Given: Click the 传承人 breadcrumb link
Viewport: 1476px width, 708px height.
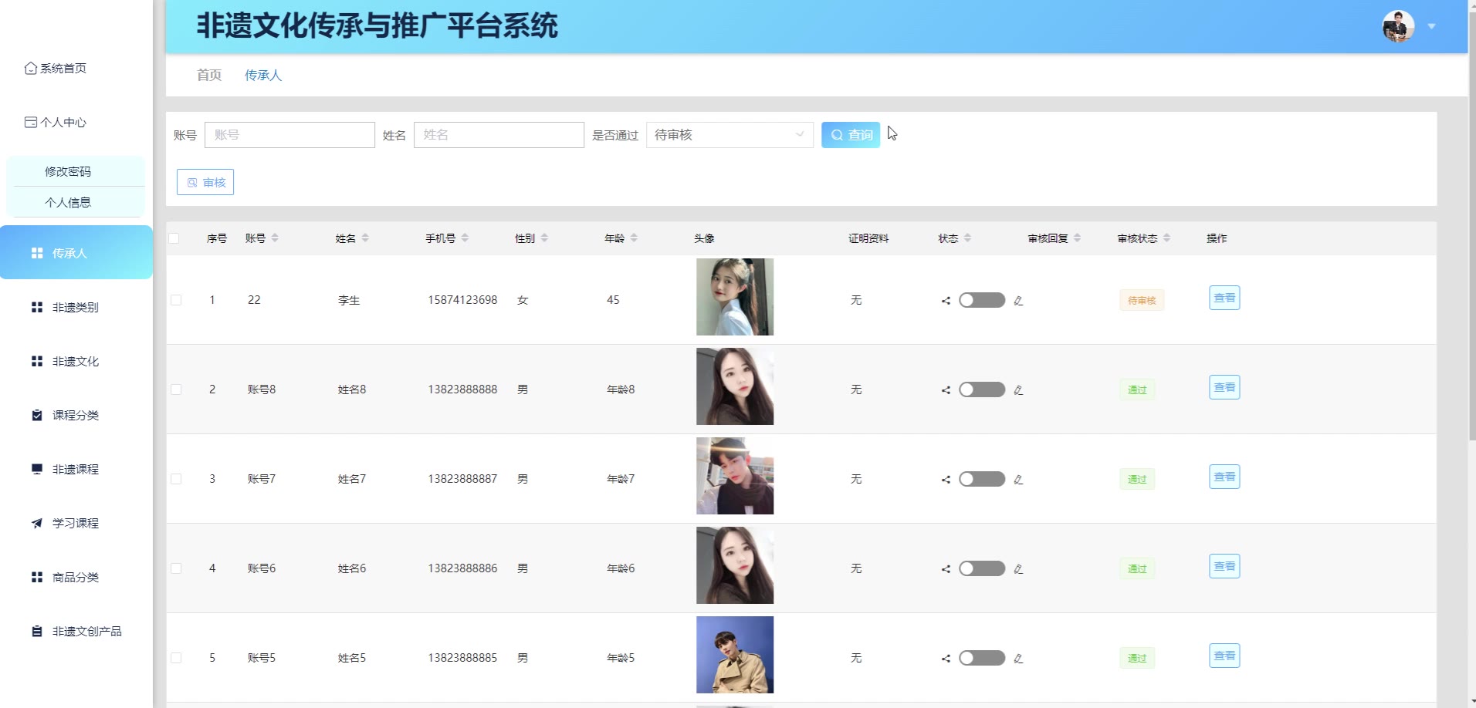Looking at the screenshot, I should tap(263, 75).
